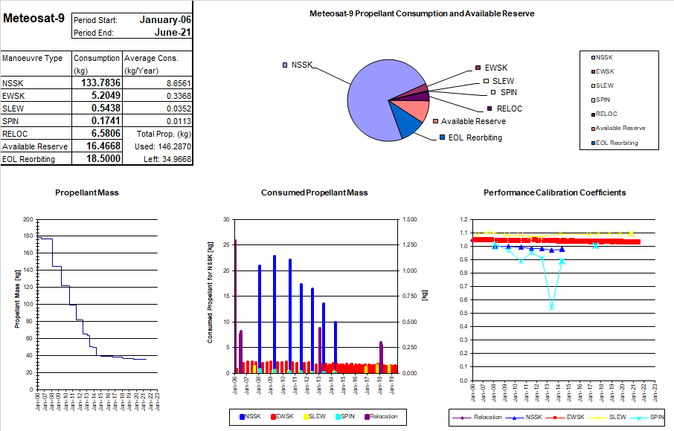Click EWSK swatch in pie legend box
The width and height of the screenshot is (674, 431).
593,71
